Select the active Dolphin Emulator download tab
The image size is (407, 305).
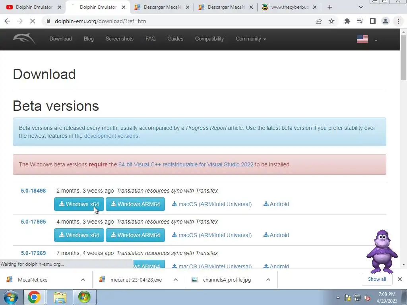pos(98,7)
